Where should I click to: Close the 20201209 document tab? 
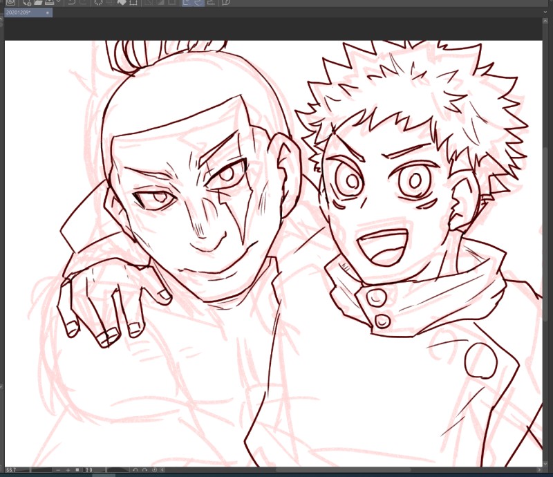(47, 12)
